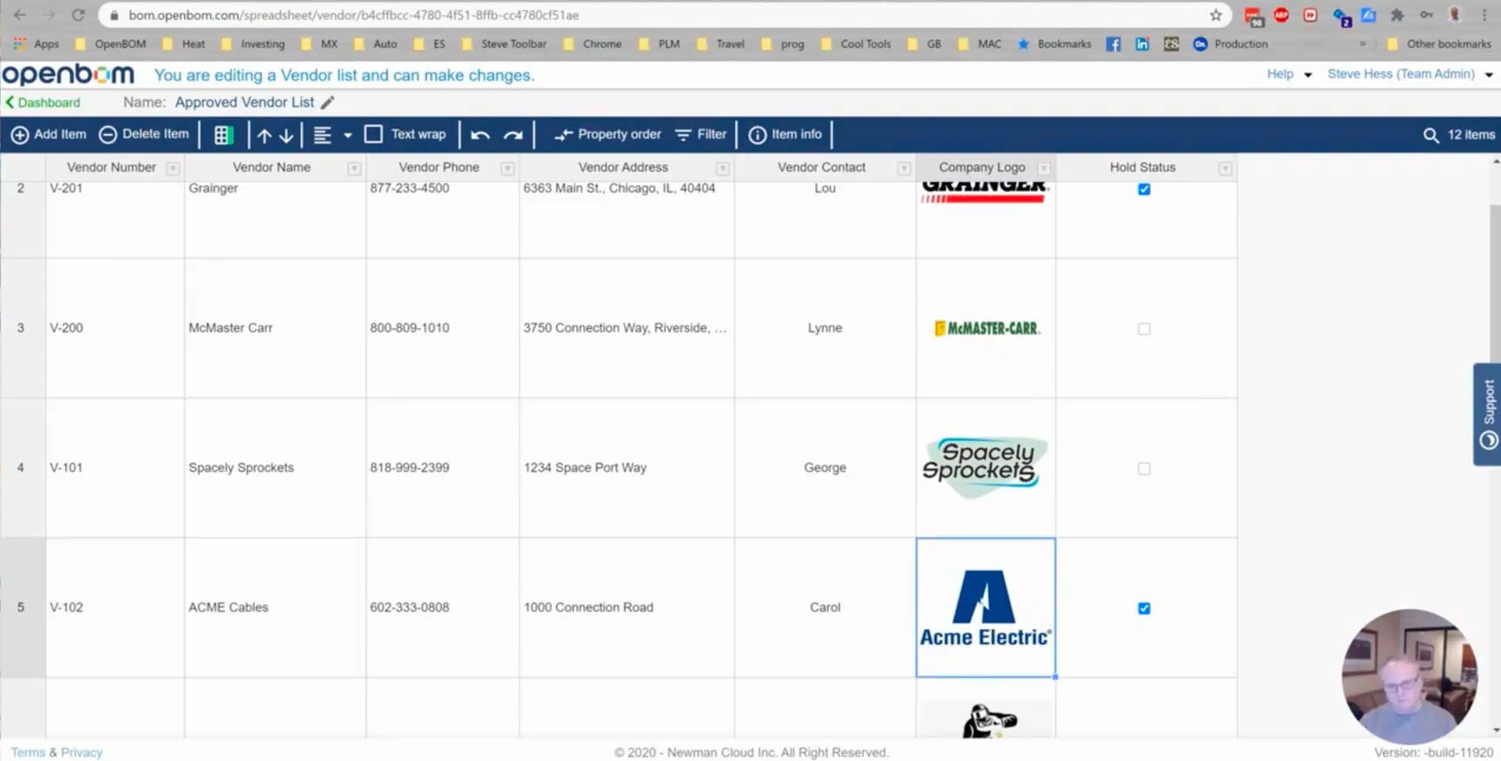Open the Apps bookmarks shortcut

click(x=36, y=44)
